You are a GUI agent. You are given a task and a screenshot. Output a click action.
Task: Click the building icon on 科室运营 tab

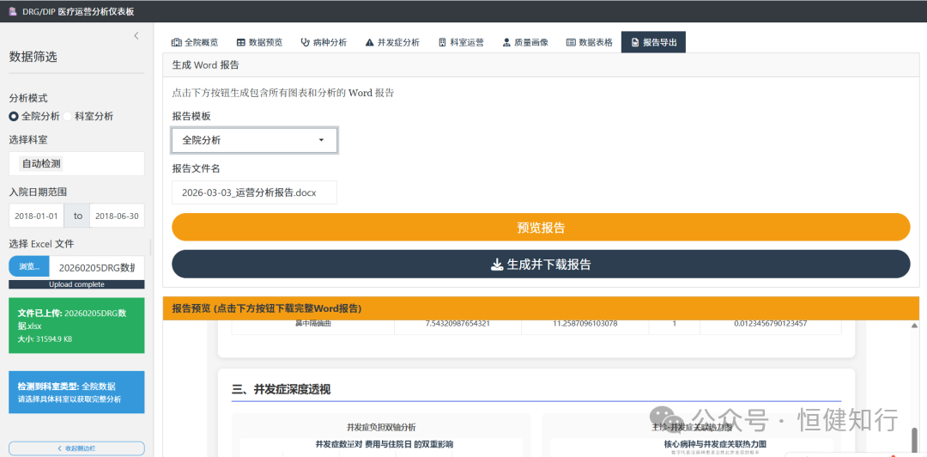pos(442,43)
